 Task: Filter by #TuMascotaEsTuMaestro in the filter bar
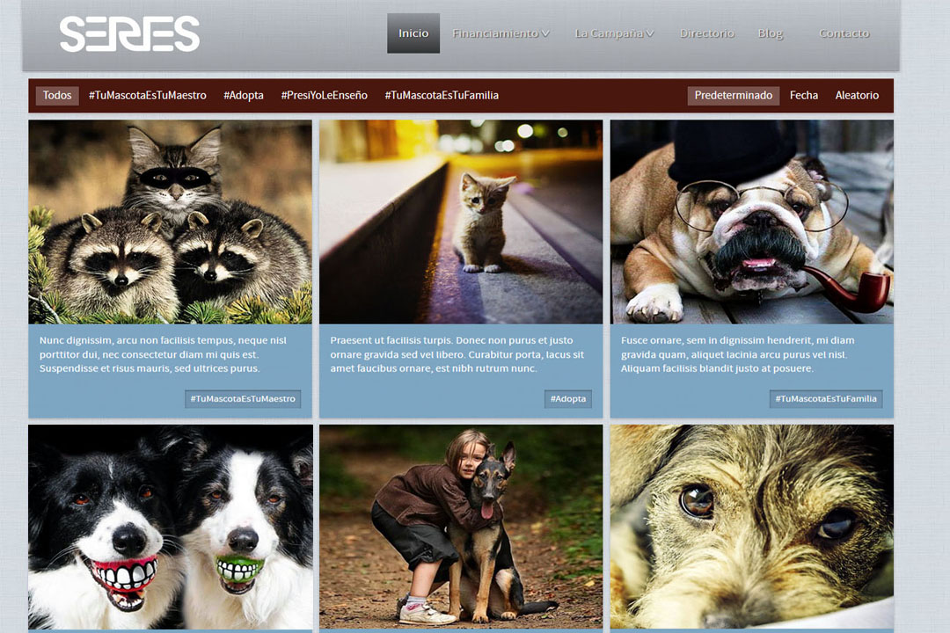(x=147, y=96)
